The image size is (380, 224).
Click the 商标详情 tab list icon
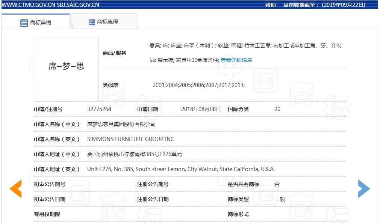click(24, 23)
